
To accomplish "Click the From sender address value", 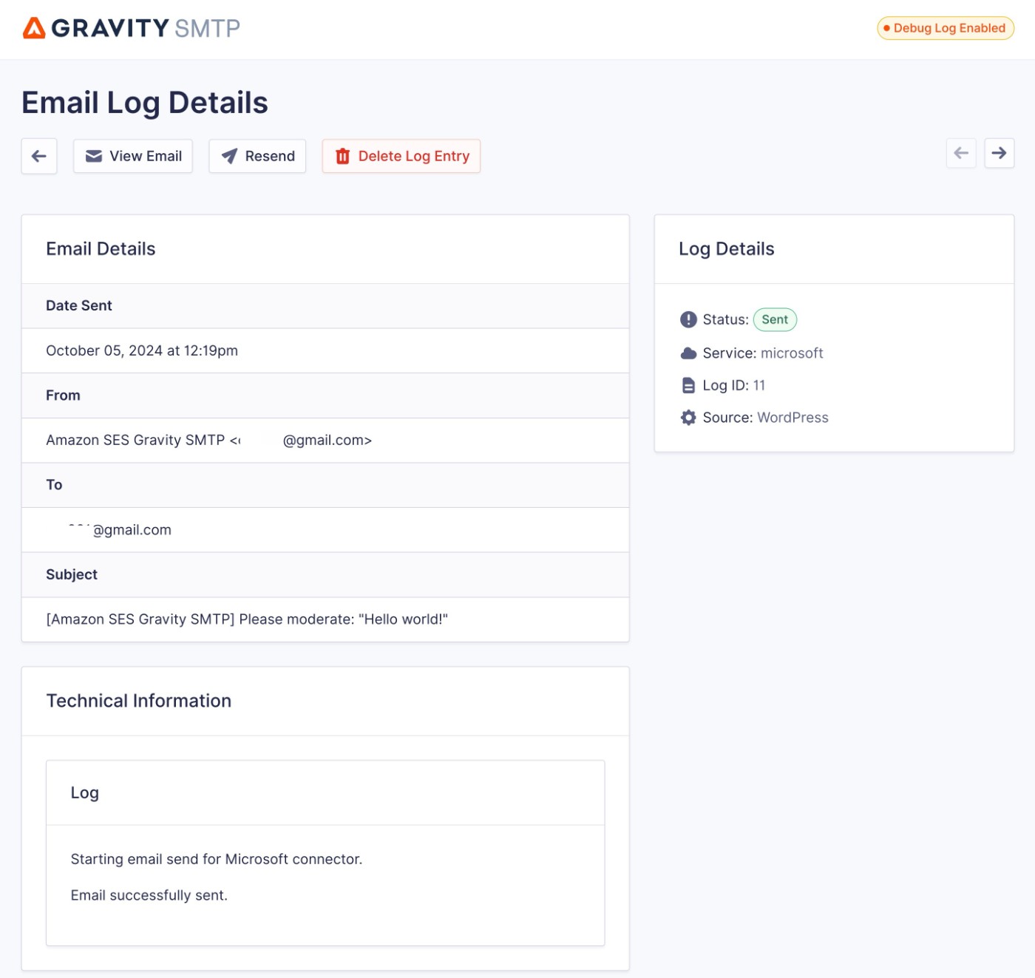I will point(208,440).
